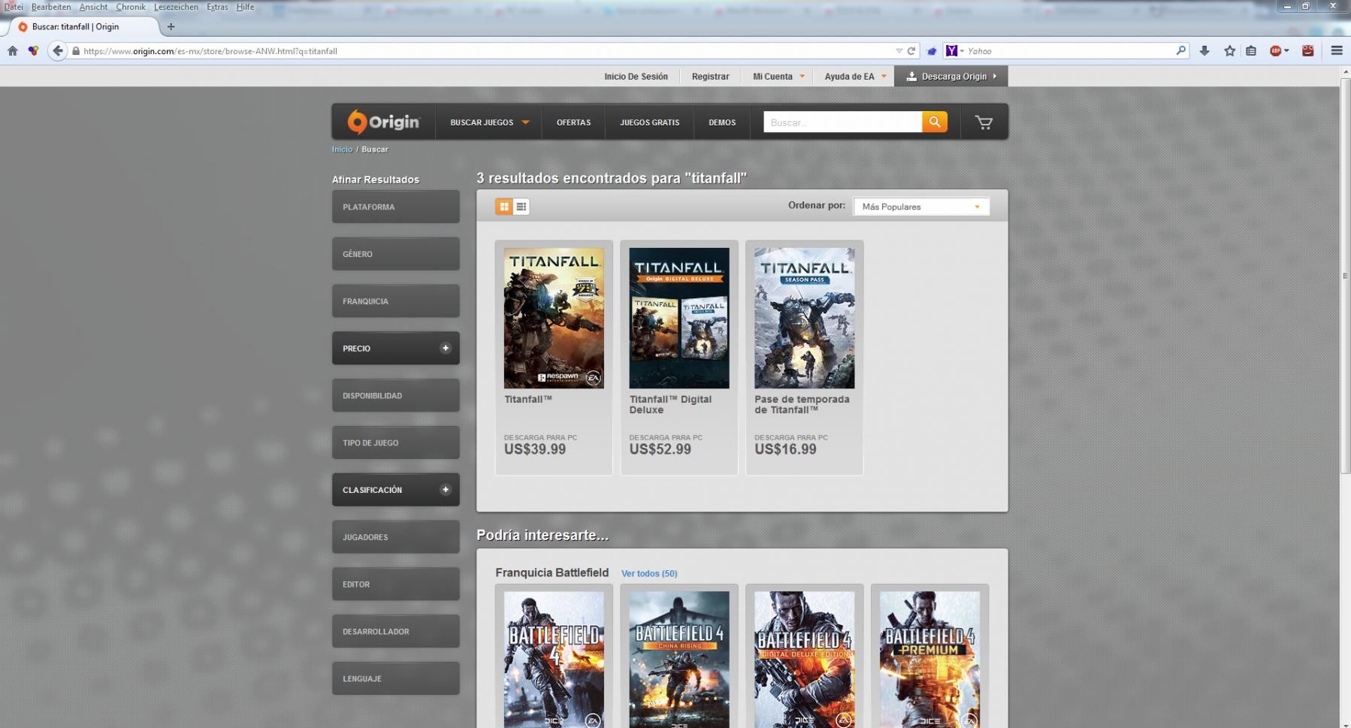Open the Datei browser menu
The width and height of the screenshot is (1351, 728).
(14, 7)
